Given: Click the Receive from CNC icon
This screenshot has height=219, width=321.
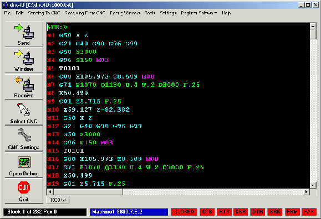Looking at the screenshot, I should coord(24,84).
